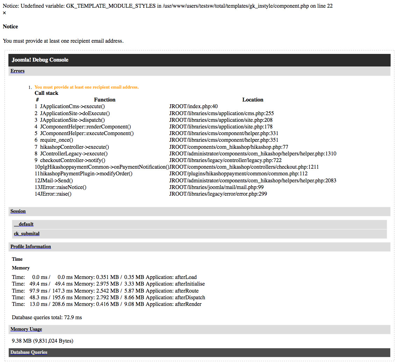Click location site.php:208

tap(221, 120)
